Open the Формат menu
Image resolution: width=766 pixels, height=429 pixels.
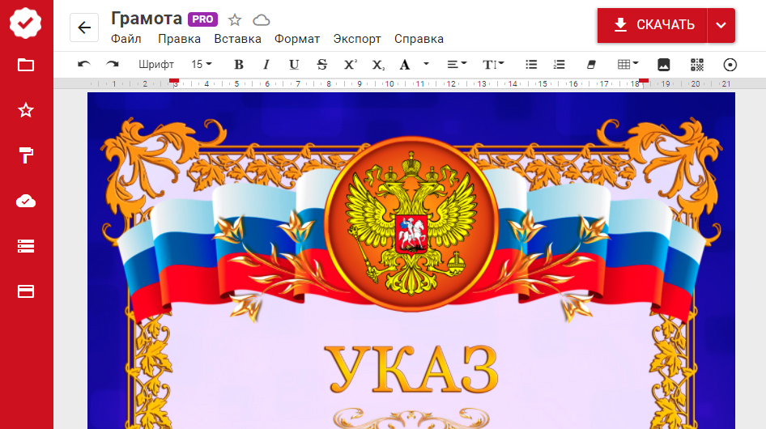tap(297, 39)
